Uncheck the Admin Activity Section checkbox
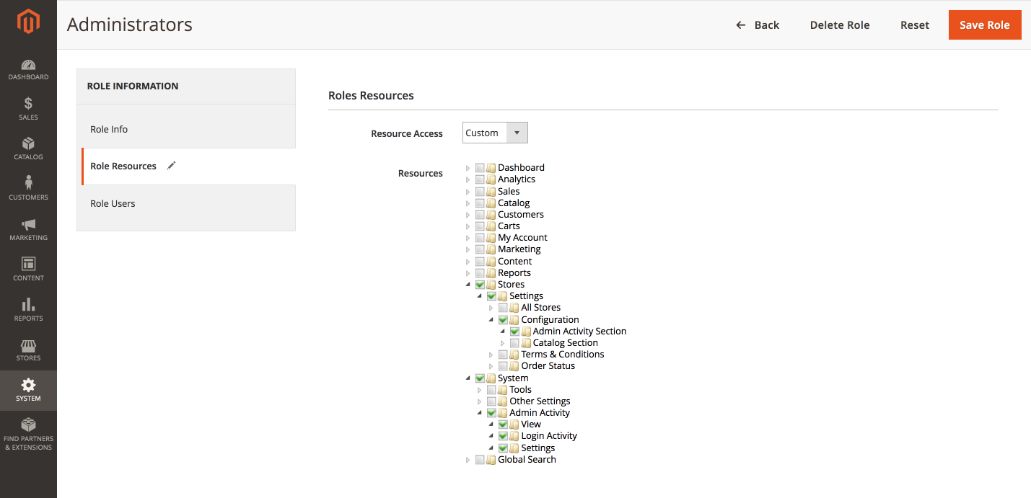This screenshot has width=1031, height=498. pos(514,332)
